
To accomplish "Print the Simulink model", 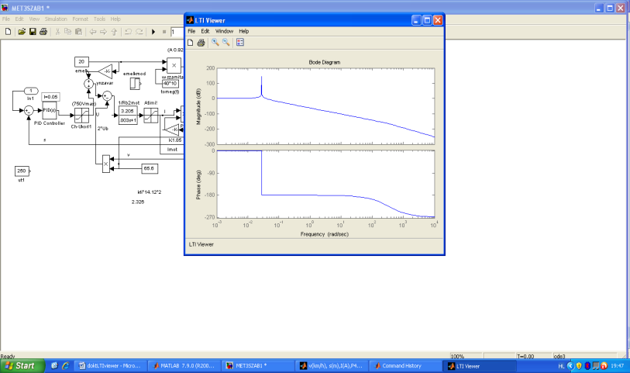I will 43,31.
